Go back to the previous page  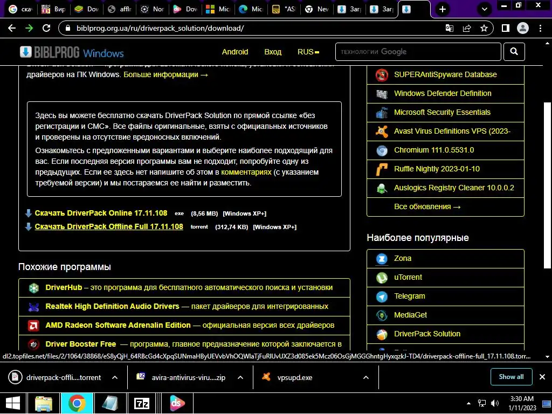[x=12, y=28]
